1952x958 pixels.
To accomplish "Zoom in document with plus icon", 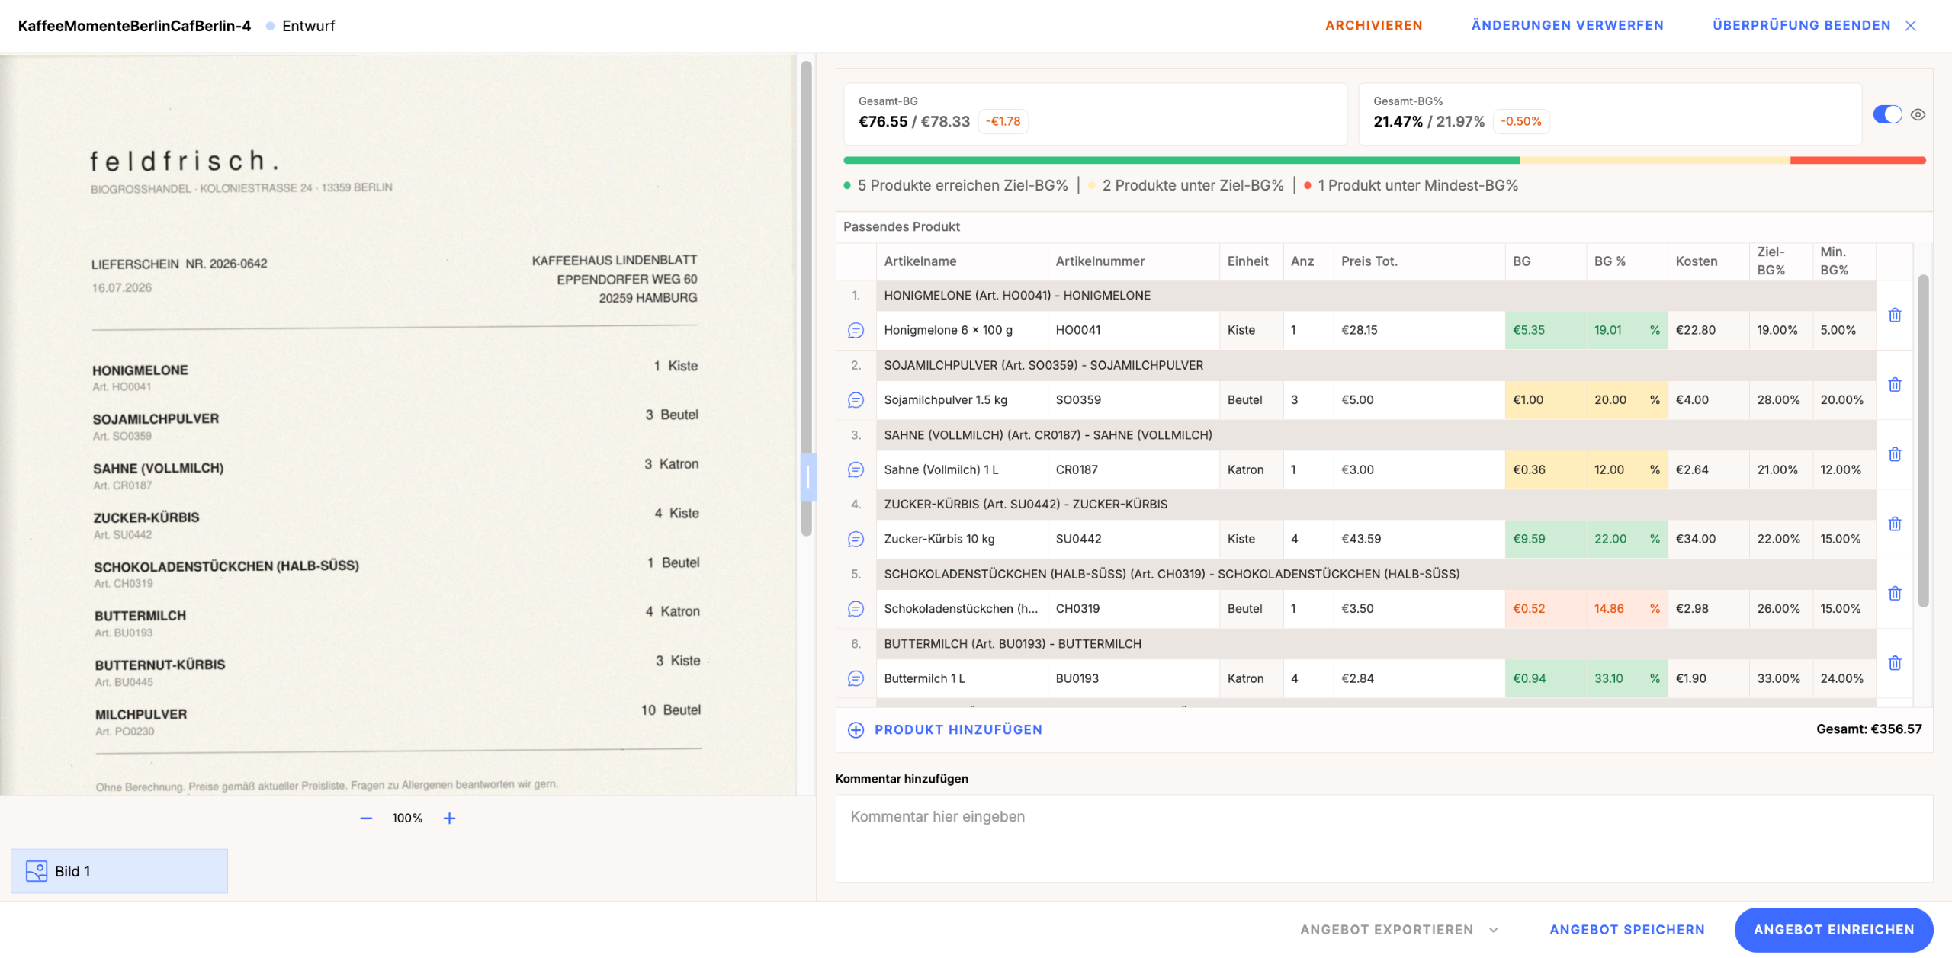I will pyautogui.click(x=449, y=818).
